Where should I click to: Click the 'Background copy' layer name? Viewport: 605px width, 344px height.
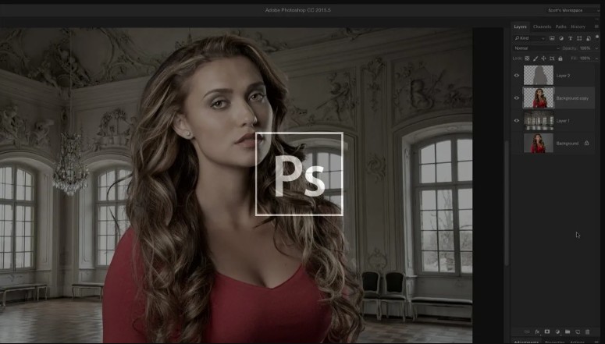click(572, 98)
